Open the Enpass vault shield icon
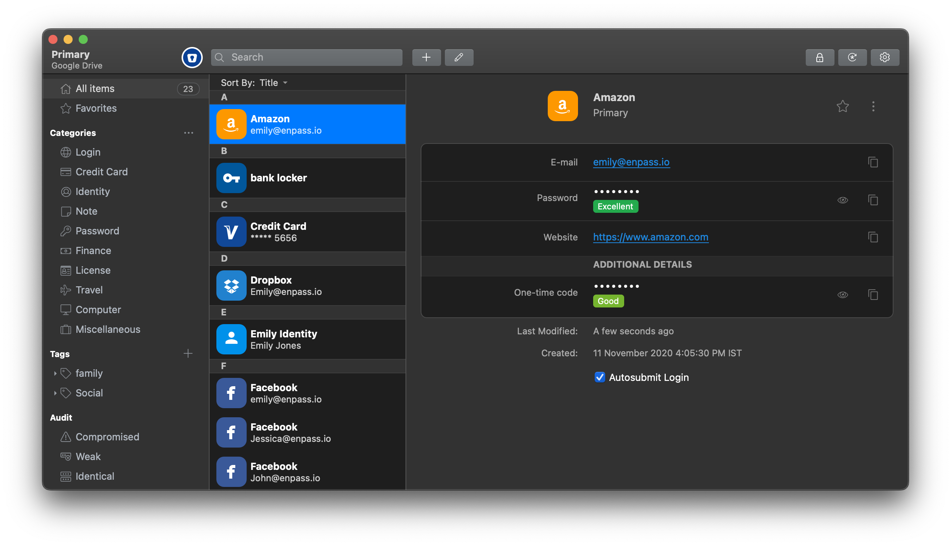The image size is (951, 546). click(192, 58)
